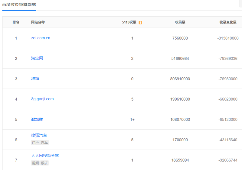Click the 排名 column header
The image size is (242, 170).
(16, 22)
